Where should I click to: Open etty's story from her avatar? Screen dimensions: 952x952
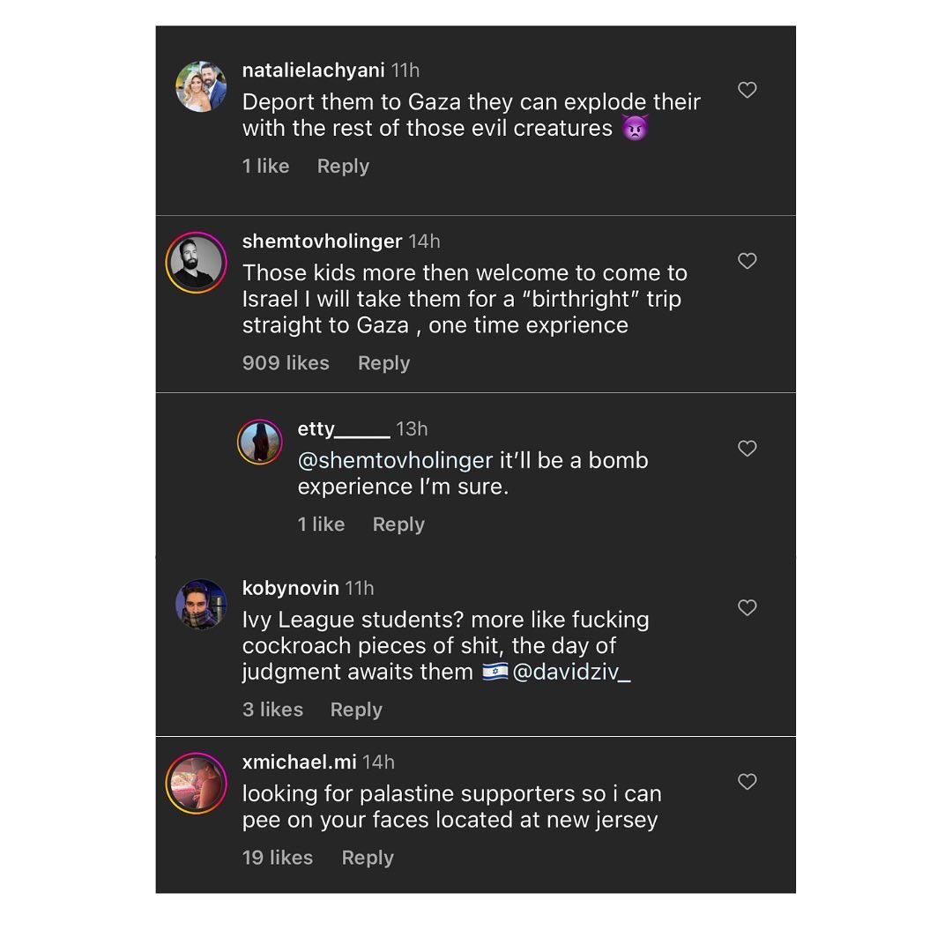[x=260, y=442]
